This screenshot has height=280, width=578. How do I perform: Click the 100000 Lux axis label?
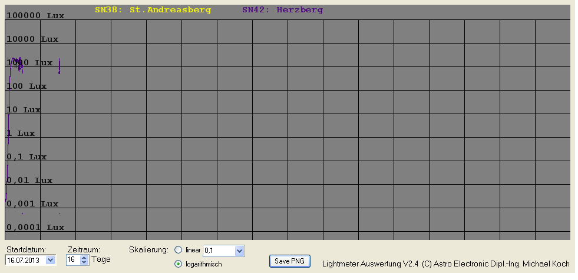click(x=35, y=16)
